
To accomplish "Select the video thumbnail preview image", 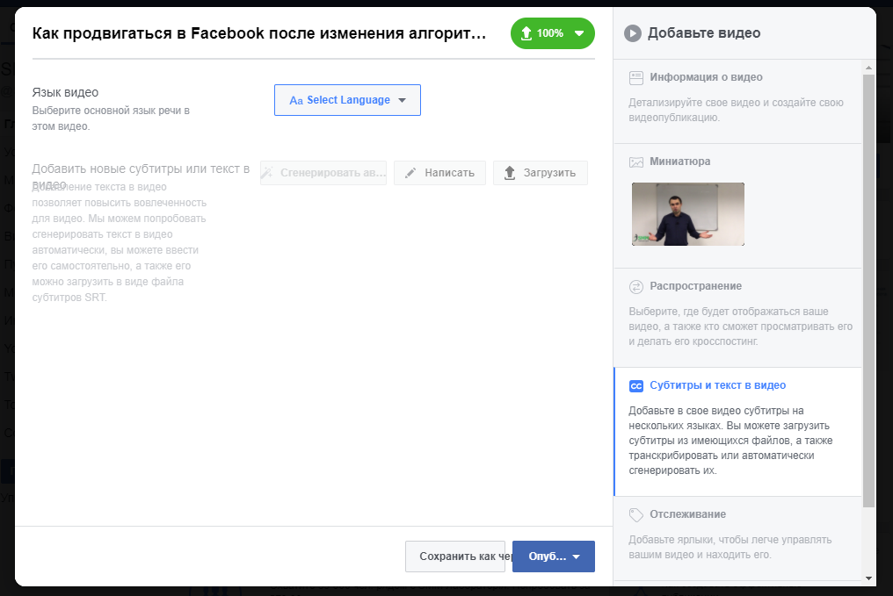I will 688,214.
